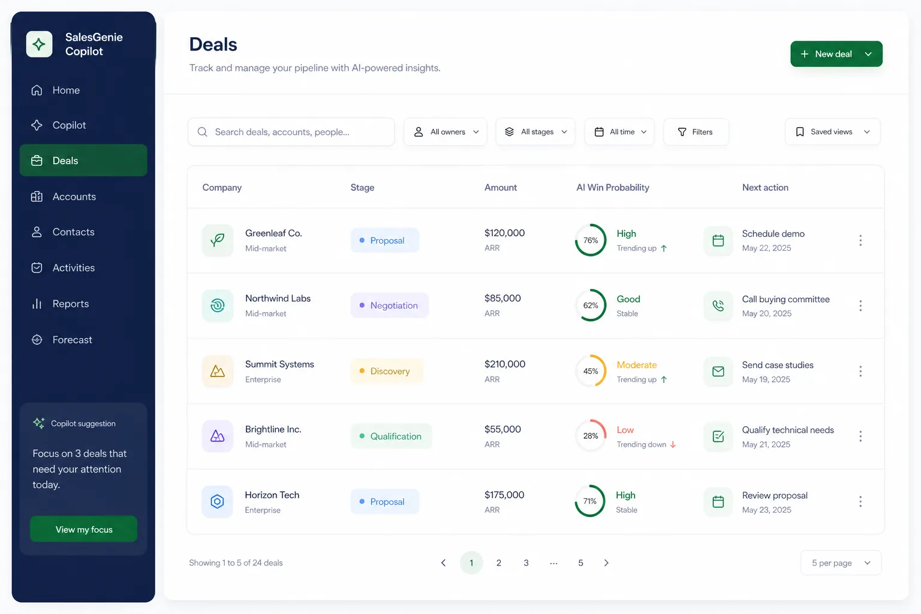Open the Summit Systems row options menu
The height and width of the screenshot is (614, 921).
tap(860, 371)
